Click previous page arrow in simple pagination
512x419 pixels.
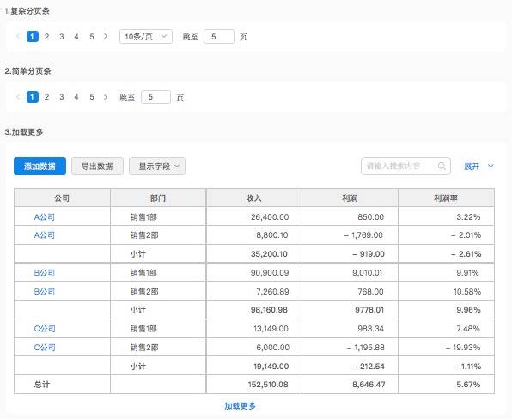coord(18,97)
